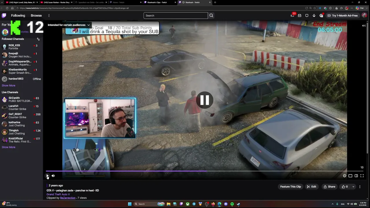Open the GeT_RiGhT live channel

tap(21, 116)
